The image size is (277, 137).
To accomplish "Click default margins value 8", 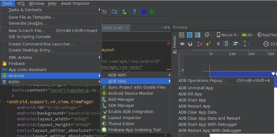I will tap(218, 44).
